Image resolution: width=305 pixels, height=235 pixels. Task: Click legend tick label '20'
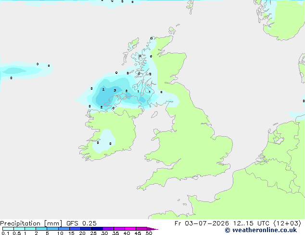pyautogui.click(x=82, y=233)
